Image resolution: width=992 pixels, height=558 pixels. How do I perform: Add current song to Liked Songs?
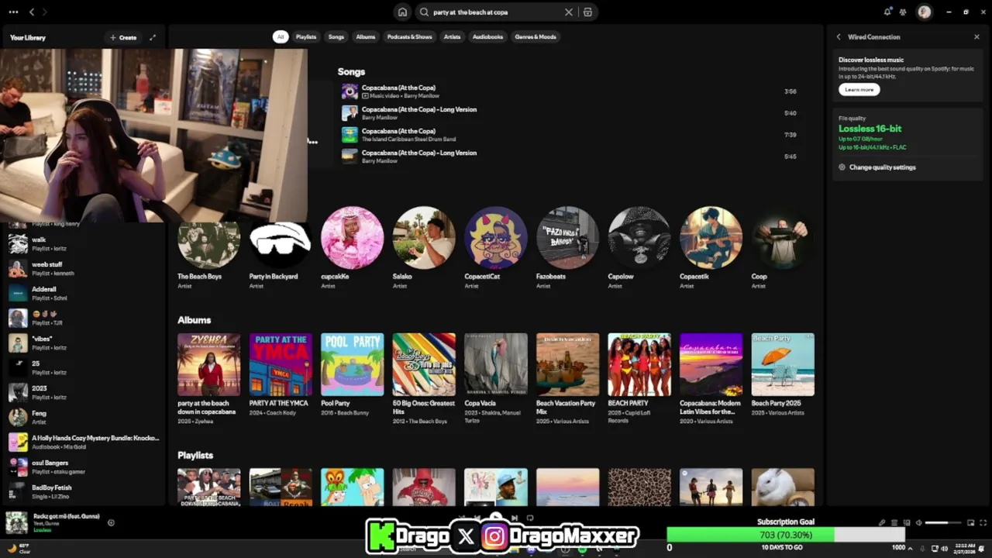[x=111, y=522]
